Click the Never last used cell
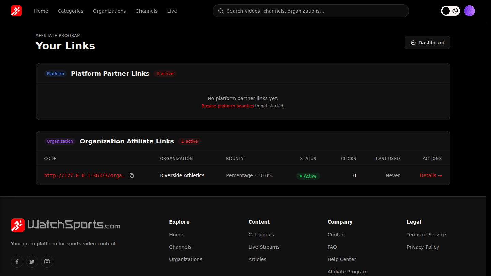This screenshot has height=276, width=491. [393, 175]
